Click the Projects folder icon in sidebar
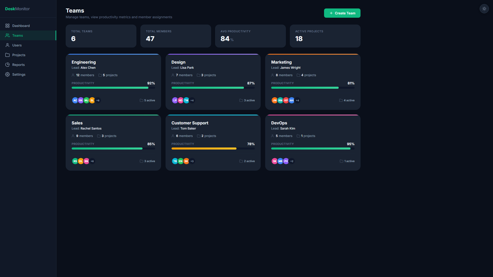This screenshot has height=277, width=493. (x=7, y=55)
